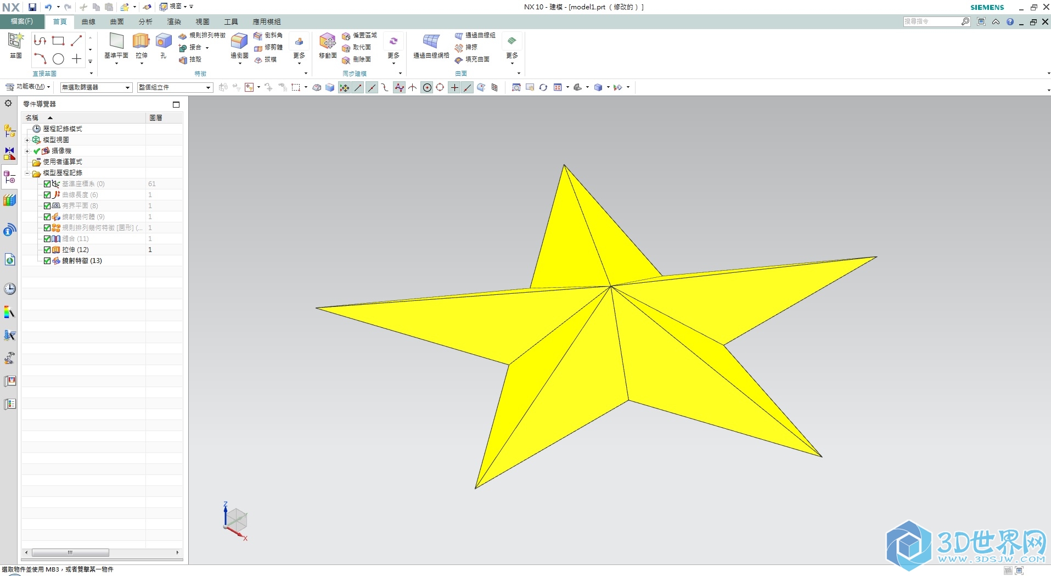Viewport: 1051px width, 576px height.
Task: Select the Arc sketch tool
Action: pos(40,59)
